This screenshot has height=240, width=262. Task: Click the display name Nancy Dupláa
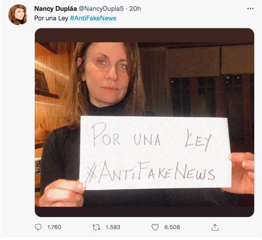tap(55, 9)
